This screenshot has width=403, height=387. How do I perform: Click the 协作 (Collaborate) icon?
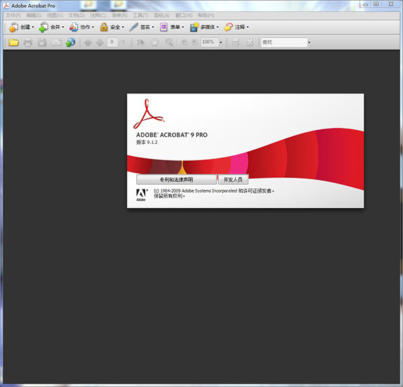click(73, 27)
